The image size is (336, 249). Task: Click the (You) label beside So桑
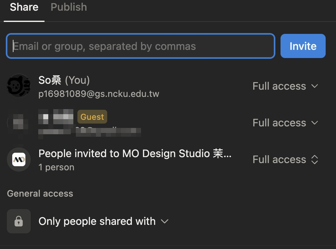click(x=77, y=80)
